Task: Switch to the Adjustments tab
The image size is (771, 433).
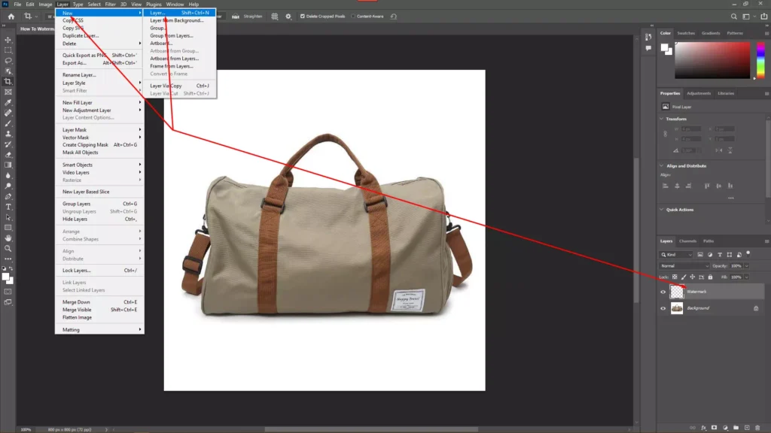Action: point(698,93)
